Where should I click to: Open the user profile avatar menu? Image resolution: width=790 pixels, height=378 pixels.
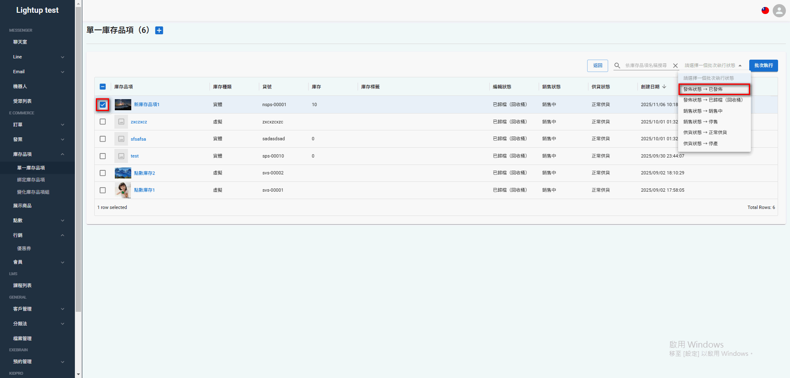779,11
